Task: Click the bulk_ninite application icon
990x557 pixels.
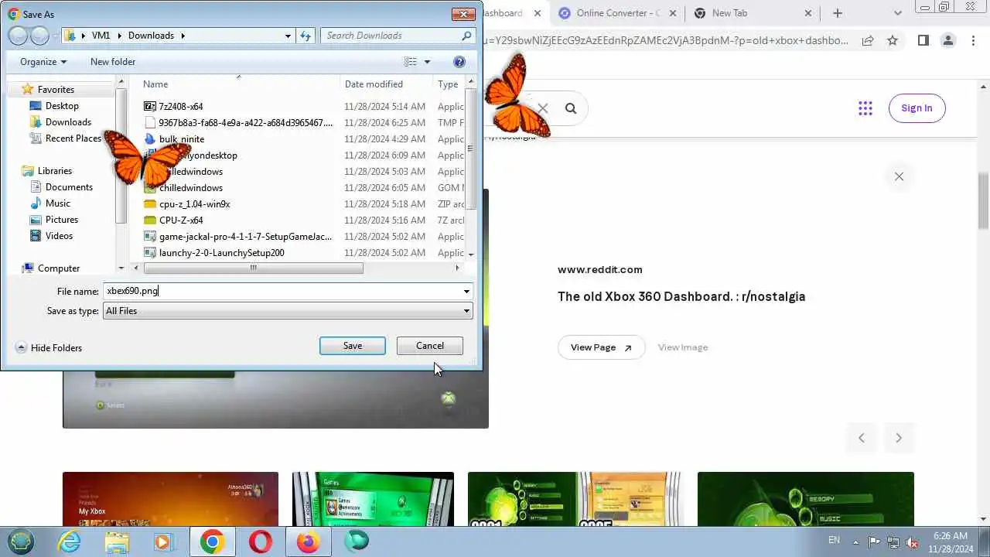Action: (x=150, y=139)
